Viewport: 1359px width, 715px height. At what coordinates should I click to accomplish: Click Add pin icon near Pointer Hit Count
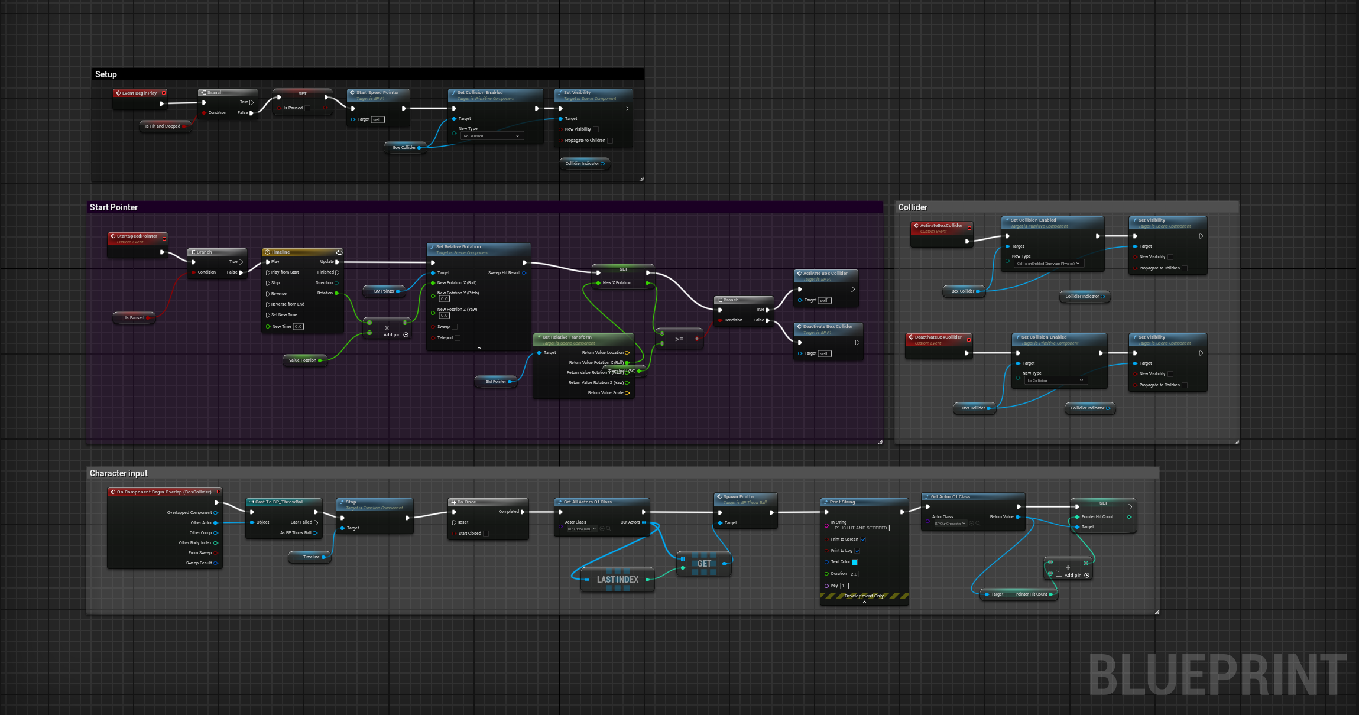[x=1086, y=575]
